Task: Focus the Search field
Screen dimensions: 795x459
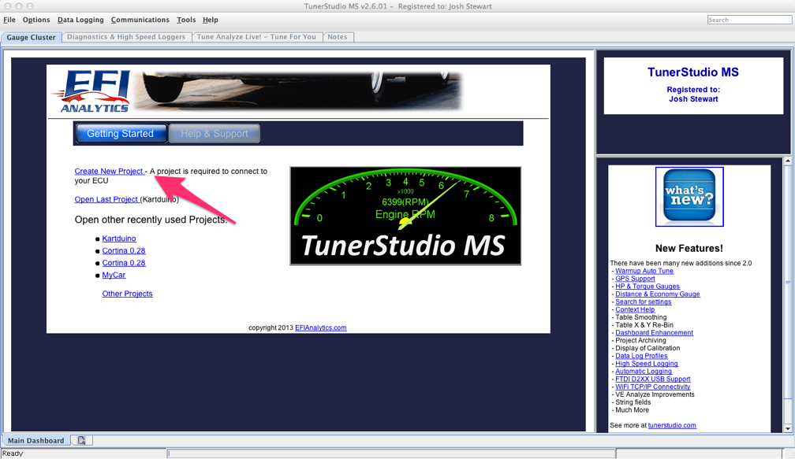Action: [749, 20]
